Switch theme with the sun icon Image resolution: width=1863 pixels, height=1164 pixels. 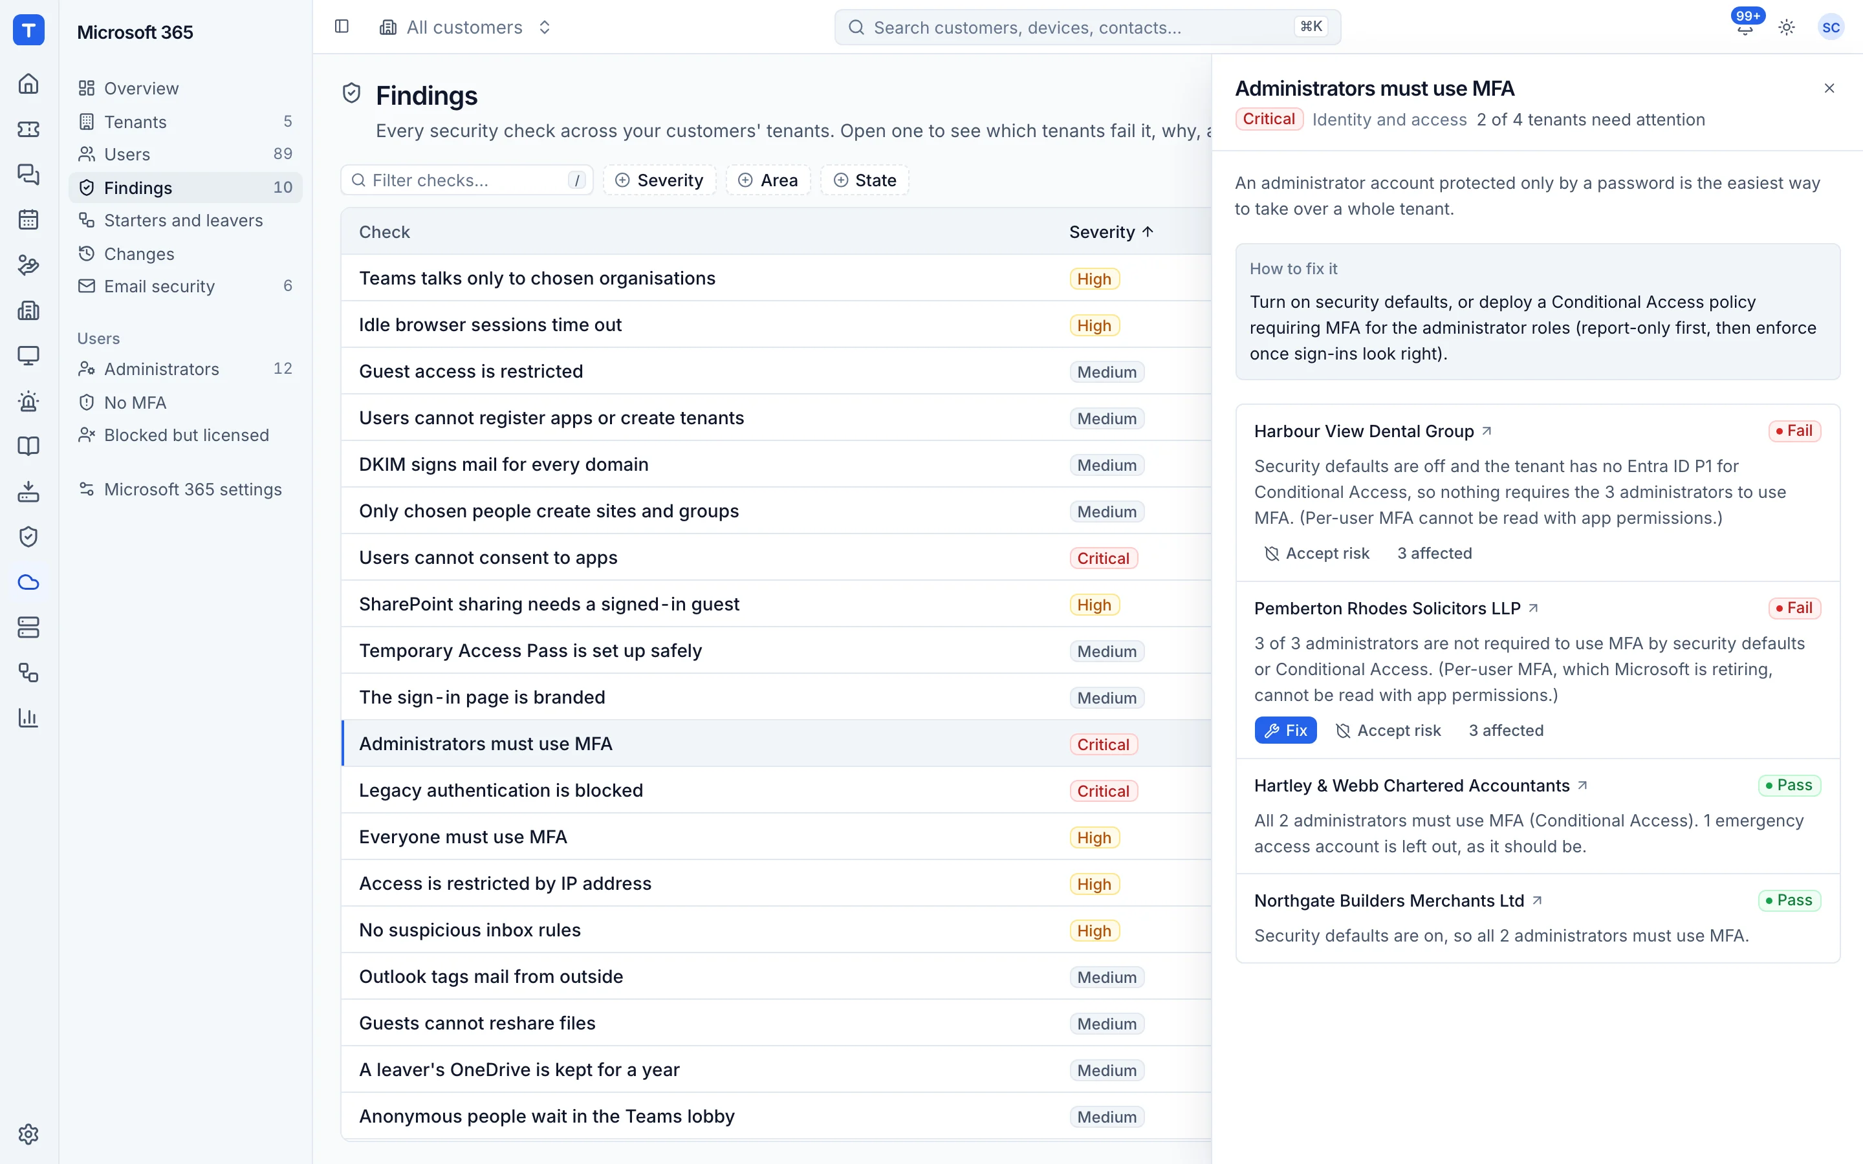coord(1787,27)
